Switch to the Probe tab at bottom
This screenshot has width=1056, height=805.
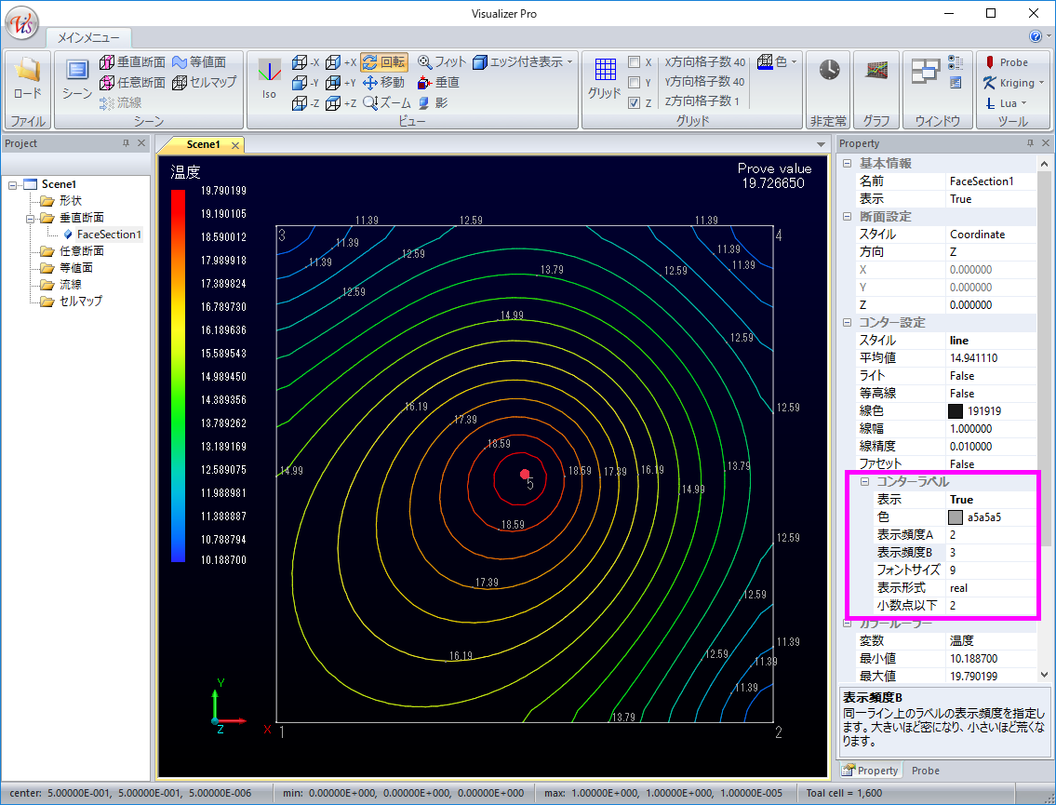pyautogui.click(x=925, y=771)
